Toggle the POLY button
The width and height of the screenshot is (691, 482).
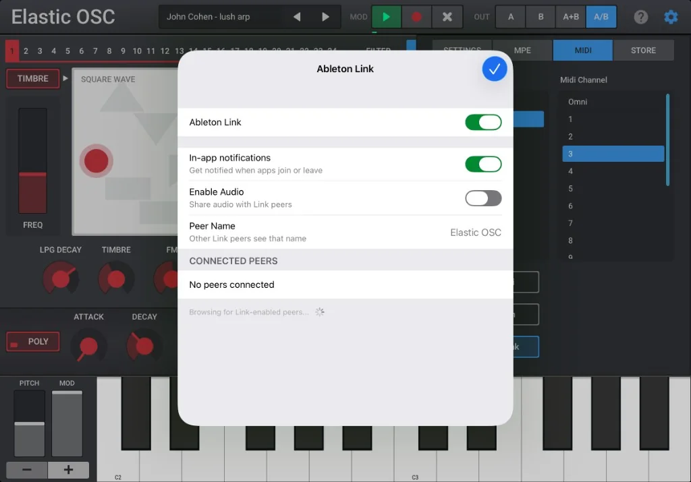click(32, 342)
